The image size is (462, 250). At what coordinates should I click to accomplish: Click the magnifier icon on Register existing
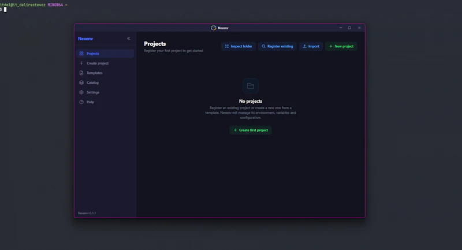tap(264, 46)
